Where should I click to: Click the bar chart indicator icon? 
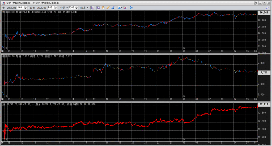[x=119, y=8]
